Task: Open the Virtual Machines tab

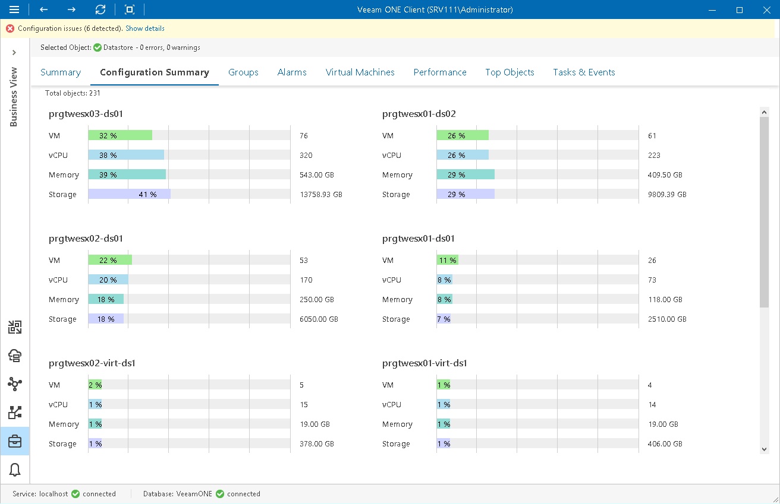Action: tap(360, 72)
